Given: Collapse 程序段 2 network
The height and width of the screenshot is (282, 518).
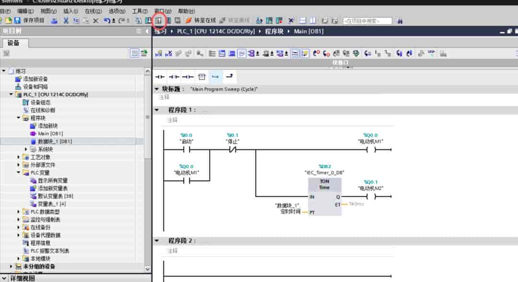Looking at the screenshot, I should 157,241.
